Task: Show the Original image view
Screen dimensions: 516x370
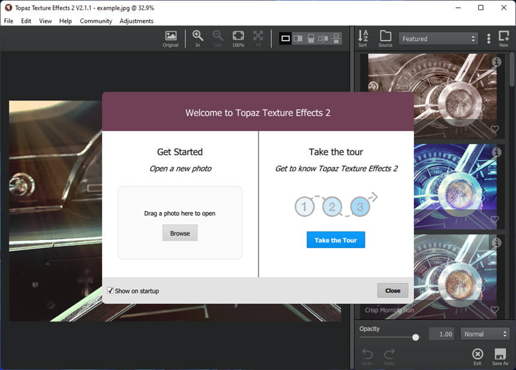Action: click(170, 39)
